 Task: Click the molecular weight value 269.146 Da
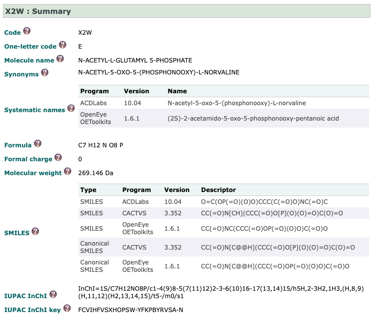(96, 173)
